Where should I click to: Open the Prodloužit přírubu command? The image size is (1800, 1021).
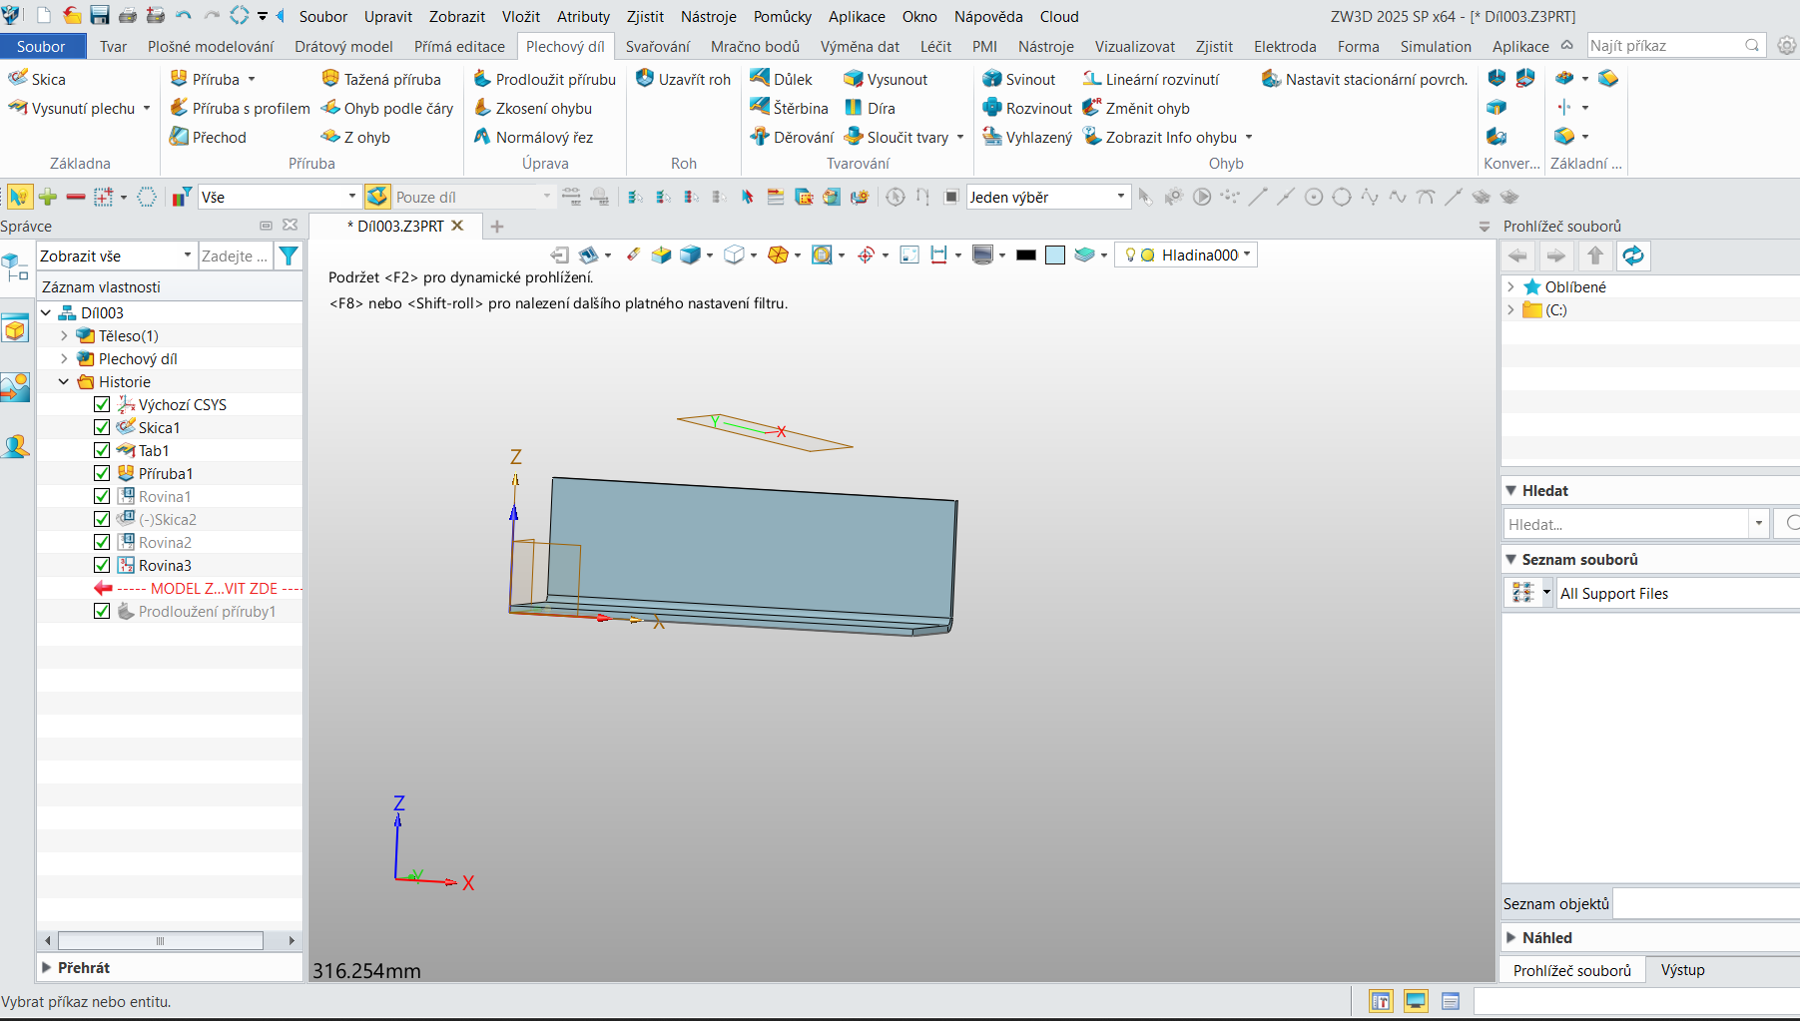tap(544, 79)
